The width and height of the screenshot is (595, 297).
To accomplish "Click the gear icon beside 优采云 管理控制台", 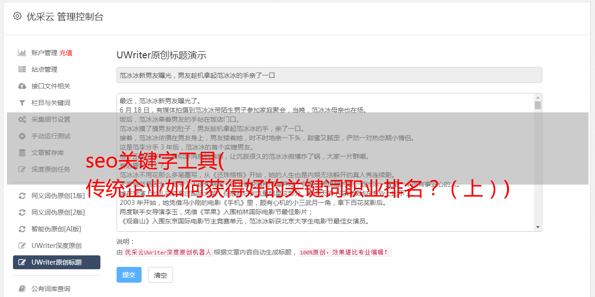I will 17,16.
